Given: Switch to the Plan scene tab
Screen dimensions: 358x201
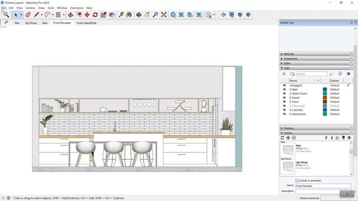Looking at the screenshot, I should point(17,23).
